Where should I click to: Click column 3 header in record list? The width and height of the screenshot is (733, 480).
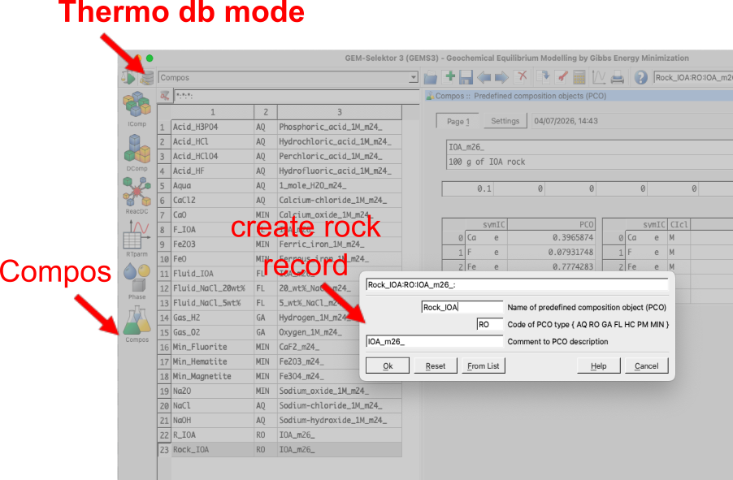340,112
